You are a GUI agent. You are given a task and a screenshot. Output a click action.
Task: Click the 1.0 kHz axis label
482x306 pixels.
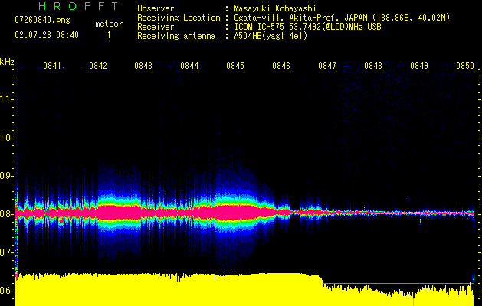pos(6,138)
